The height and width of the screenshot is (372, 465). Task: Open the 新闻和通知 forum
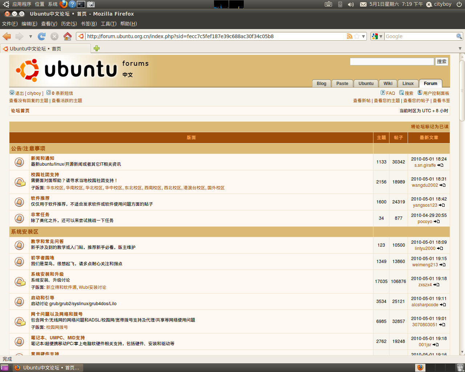43,158
